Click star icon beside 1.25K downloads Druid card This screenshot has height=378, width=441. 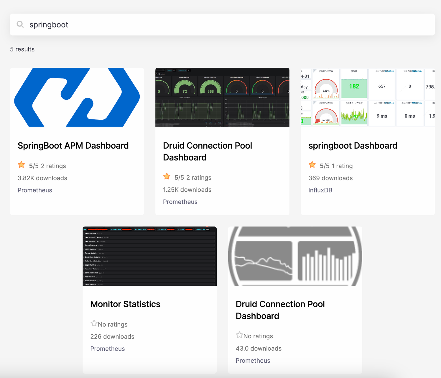[x=167, y=177]
